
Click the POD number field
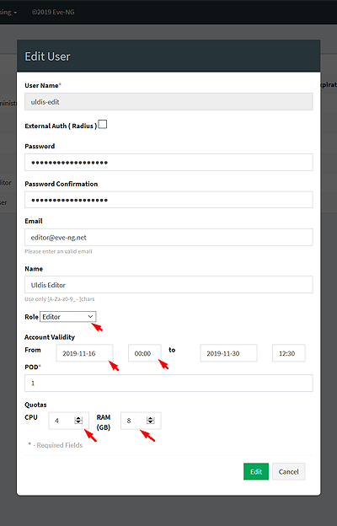click(168, 383)
